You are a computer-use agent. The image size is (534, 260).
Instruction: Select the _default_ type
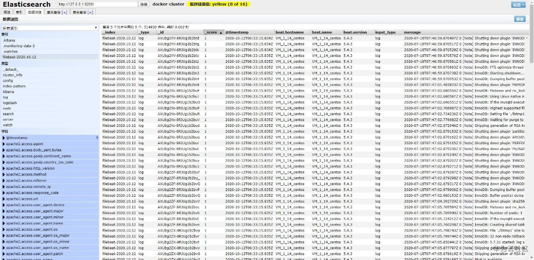(x=10, y=69)
